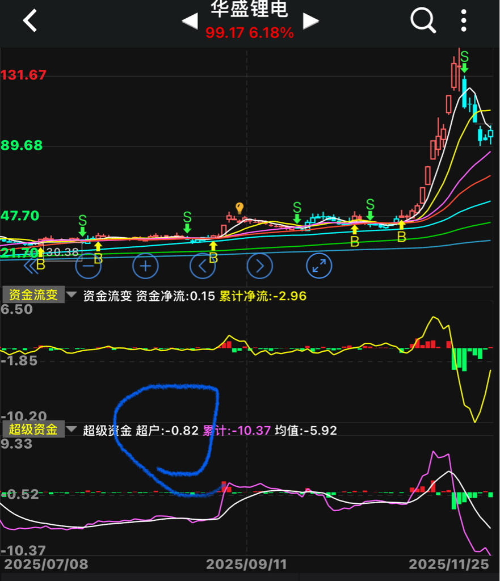Tap the 131.67 price axis label
This screenshot has width=500, height=581.
23,75
